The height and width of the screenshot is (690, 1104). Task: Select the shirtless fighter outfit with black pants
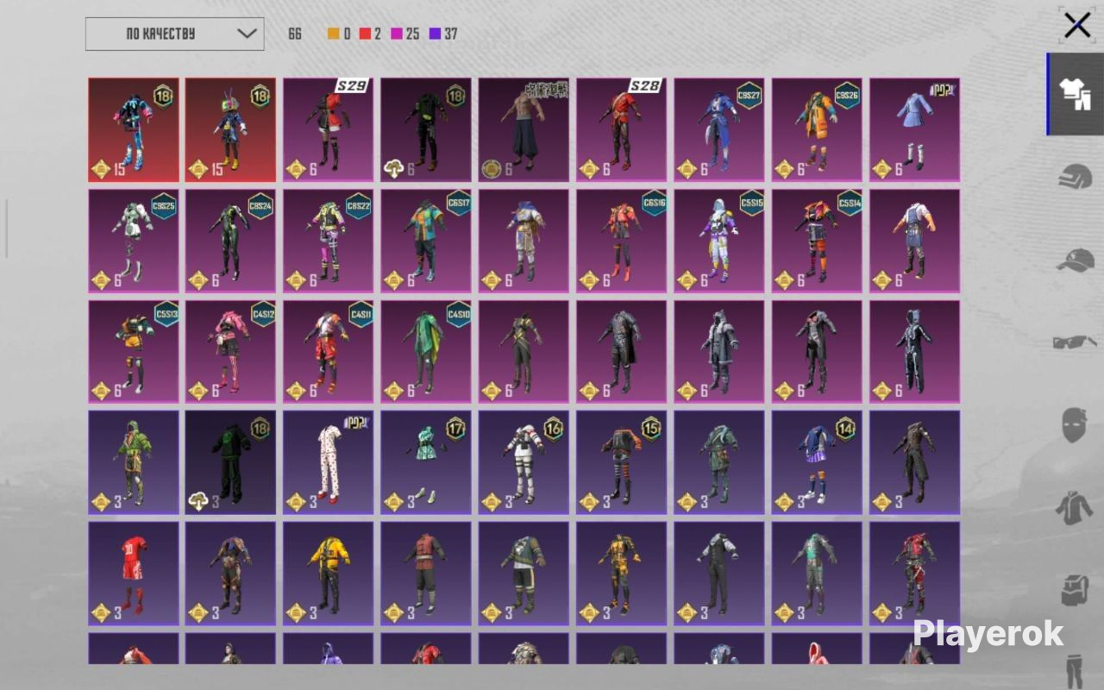[524, 129]
